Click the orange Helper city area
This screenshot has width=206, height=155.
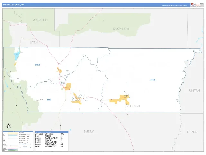59,70
